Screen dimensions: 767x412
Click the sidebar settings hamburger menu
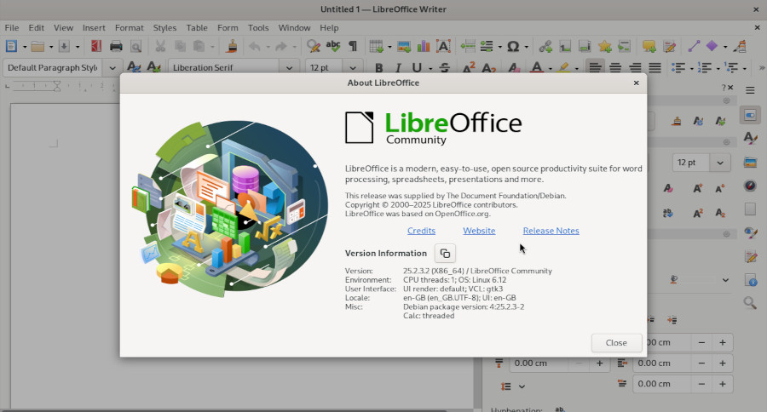point(750,90)
